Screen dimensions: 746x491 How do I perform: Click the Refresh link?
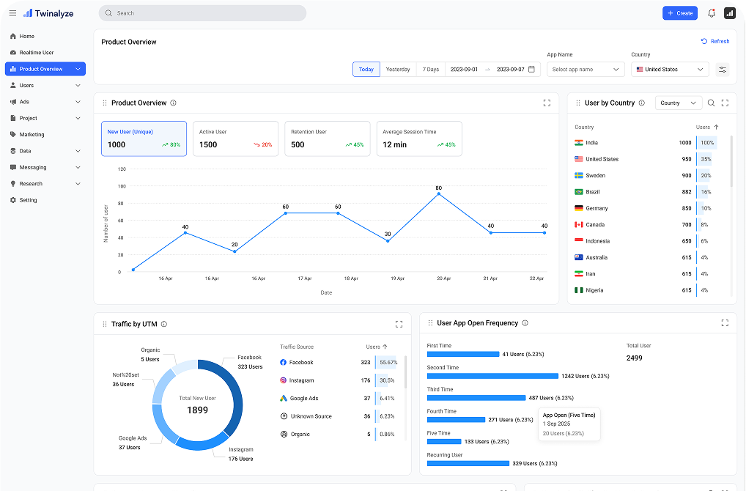click(x=715, y=42)
